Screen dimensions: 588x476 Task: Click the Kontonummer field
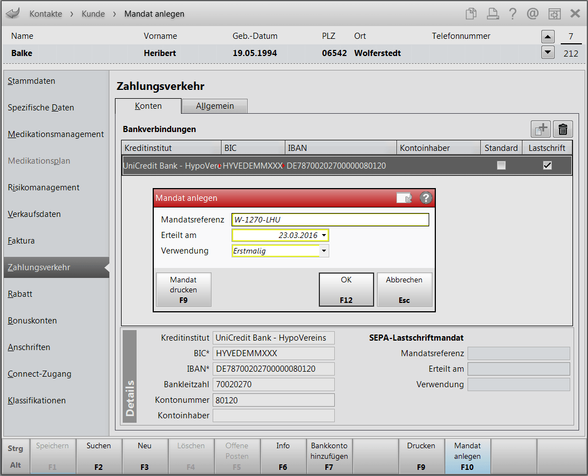click(x=273, y=401)
